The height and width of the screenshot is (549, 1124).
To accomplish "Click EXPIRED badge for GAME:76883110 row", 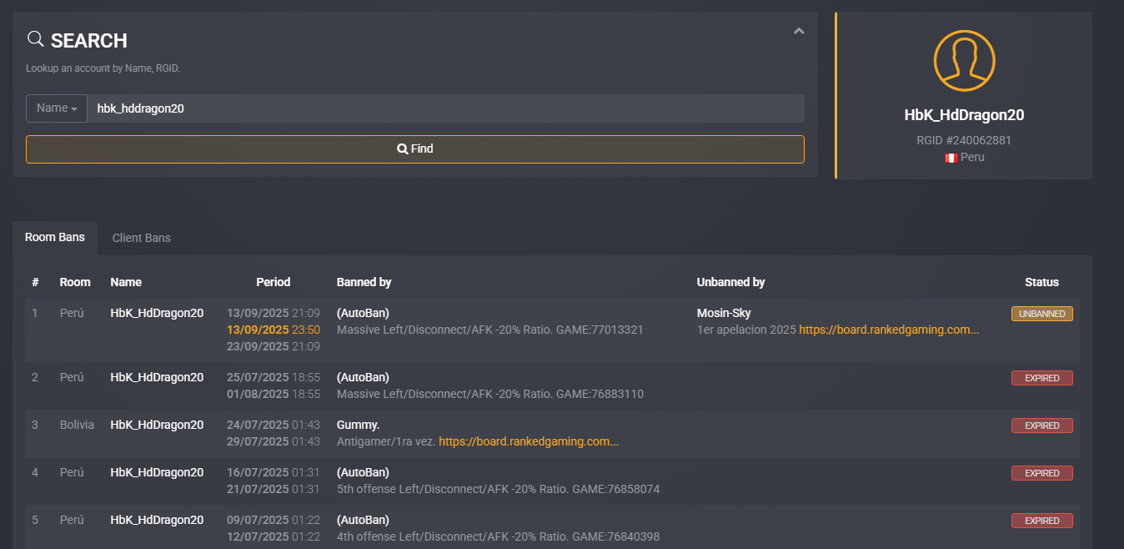I will [x=1042, y=378].
